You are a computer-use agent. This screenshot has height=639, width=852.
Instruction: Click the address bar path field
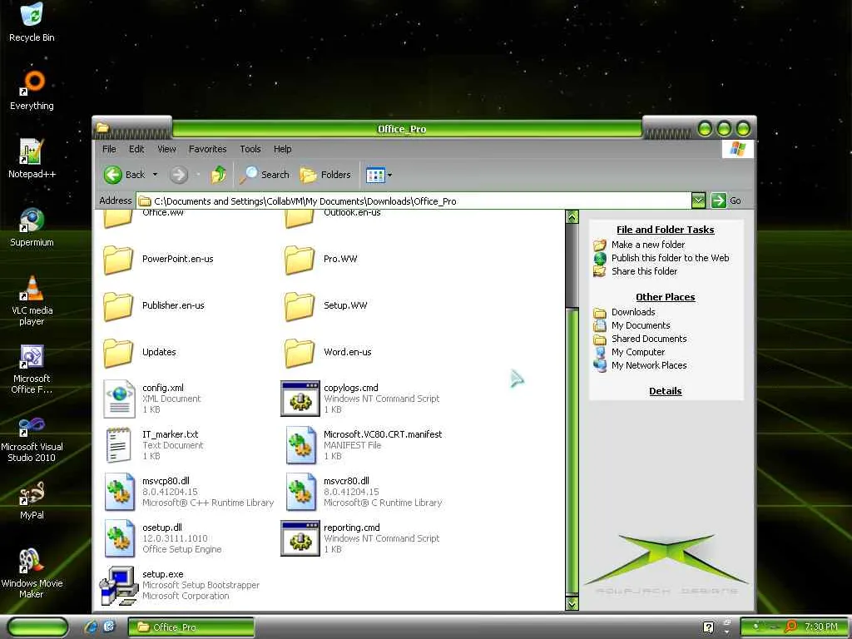click(x=414, y=201)
